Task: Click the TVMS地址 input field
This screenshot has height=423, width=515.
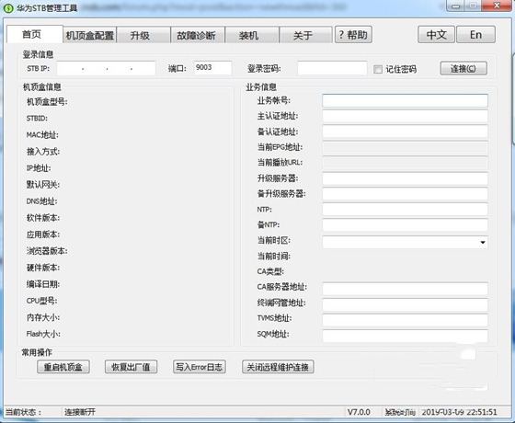Action: coord(405,320)
